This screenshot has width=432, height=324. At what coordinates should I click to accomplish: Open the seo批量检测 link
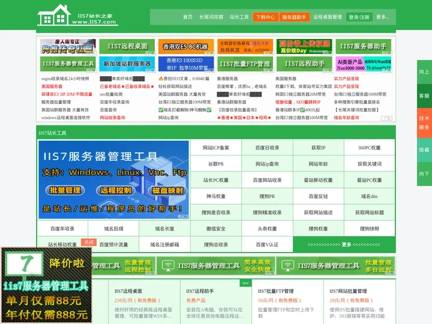pyautogui.click(x=111, y=94)
